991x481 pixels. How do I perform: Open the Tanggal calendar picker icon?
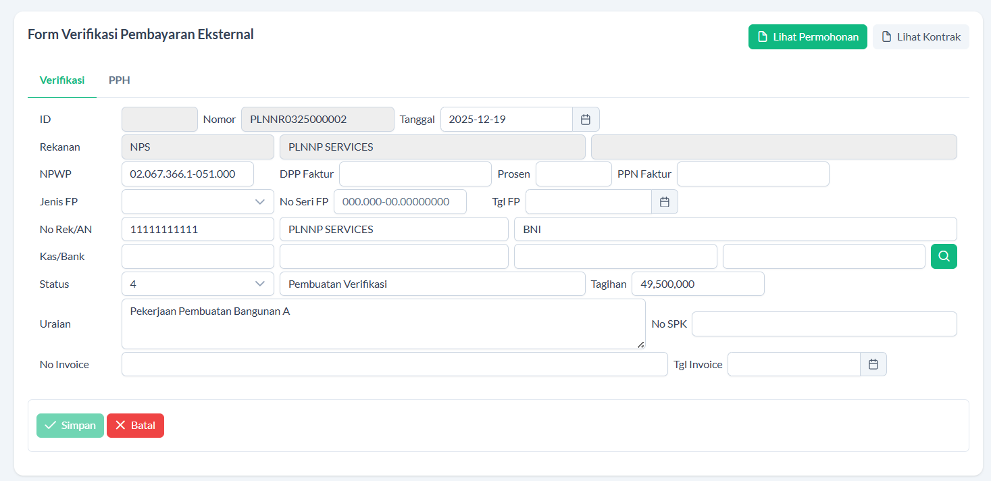pyautogui.click(x=586, y=120)
